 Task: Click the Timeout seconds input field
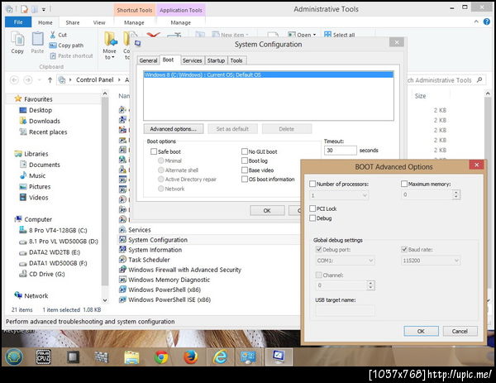[x=340, y=150]
